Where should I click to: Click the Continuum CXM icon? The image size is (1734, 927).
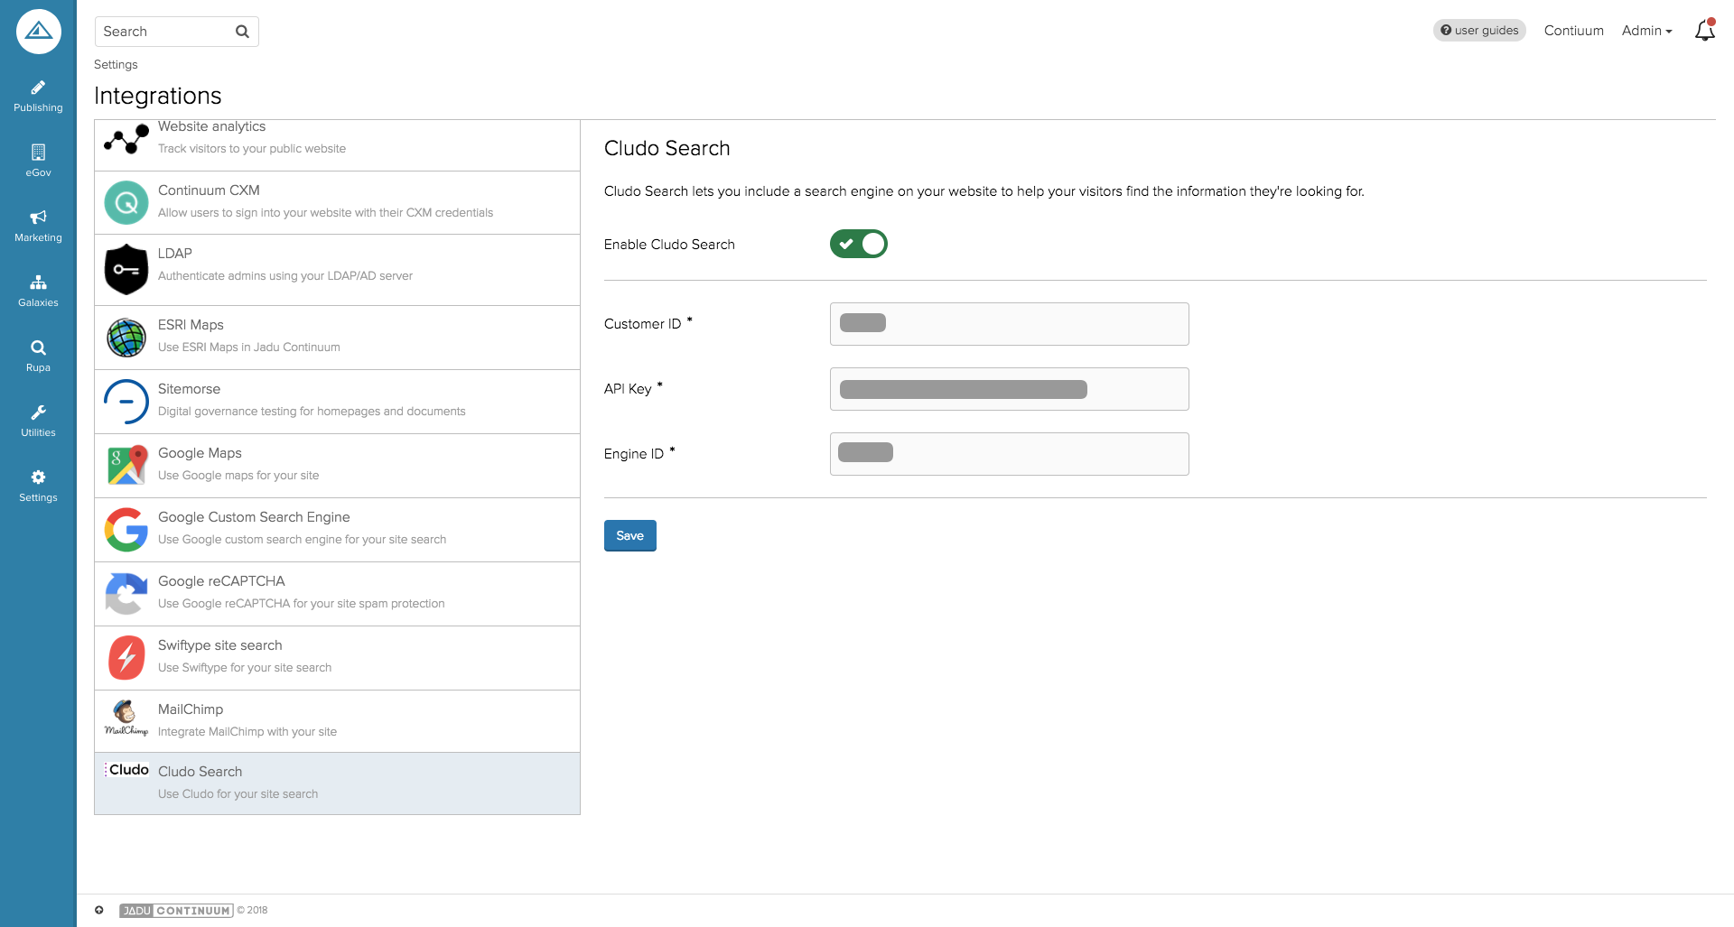126,203
